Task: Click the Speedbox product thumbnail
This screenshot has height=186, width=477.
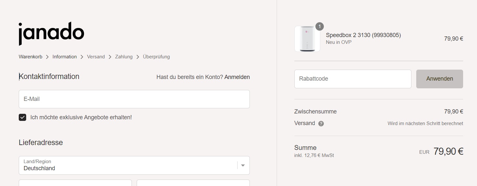Action: (x=307, y=39)
